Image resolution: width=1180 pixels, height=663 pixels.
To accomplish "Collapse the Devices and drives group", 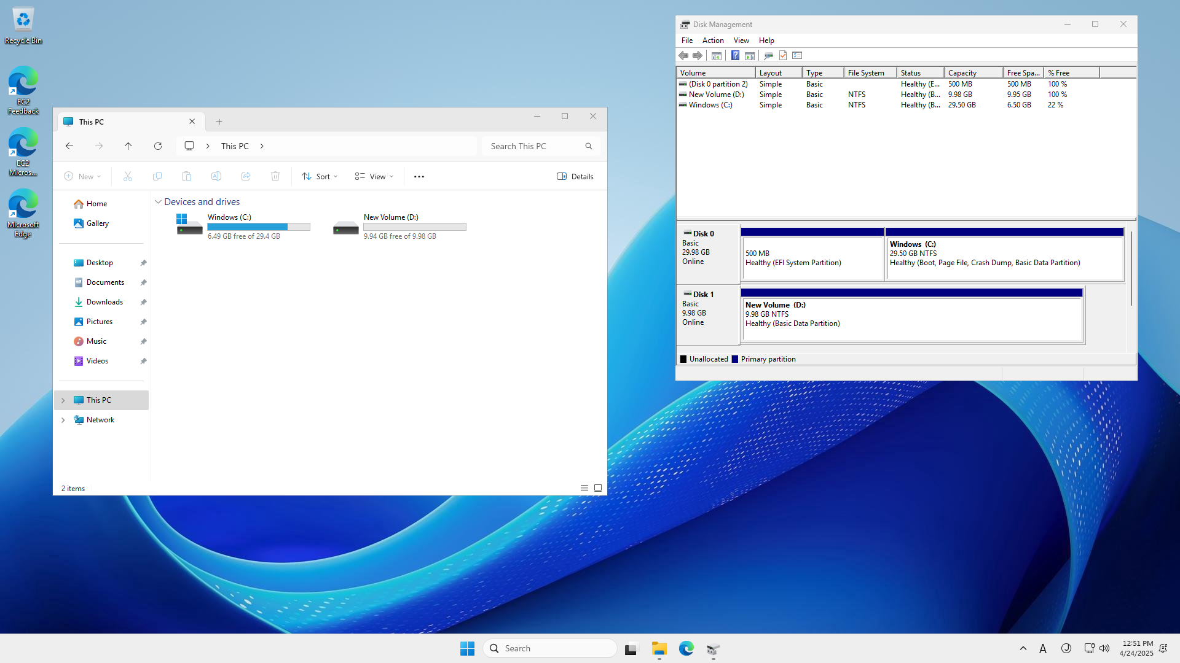I will point(158,202).
